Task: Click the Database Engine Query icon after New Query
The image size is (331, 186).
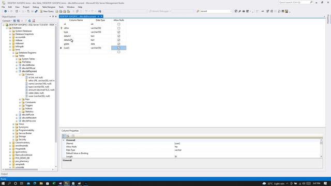Action: point(57,11)
